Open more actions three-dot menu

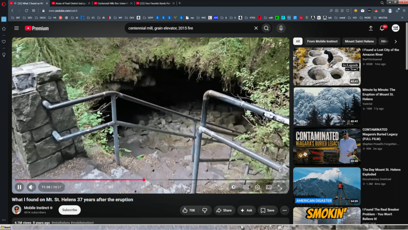[284, 210]
